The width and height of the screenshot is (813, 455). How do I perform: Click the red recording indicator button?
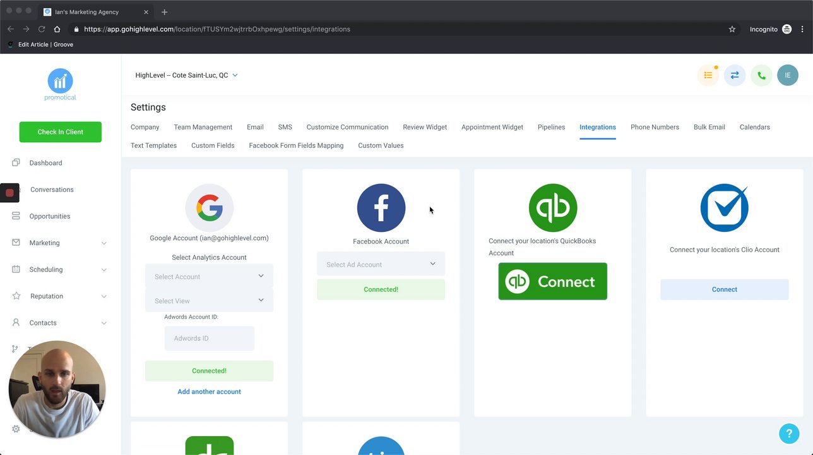pyautogui.click(x=9, y=193)
